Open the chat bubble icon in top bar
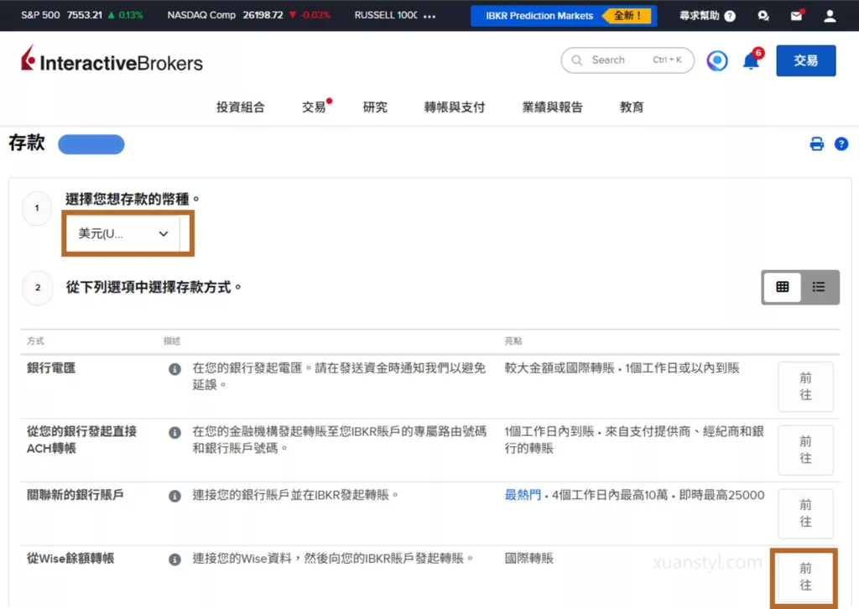The image size is (859, 609). click(x=763, y=16)
